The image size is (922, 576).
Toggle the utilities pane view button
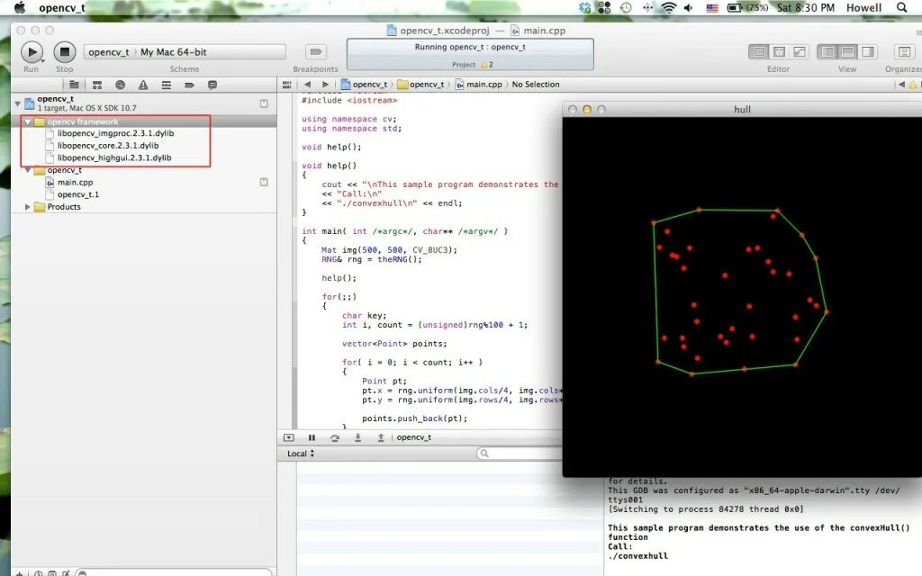(x=868, y=51)
